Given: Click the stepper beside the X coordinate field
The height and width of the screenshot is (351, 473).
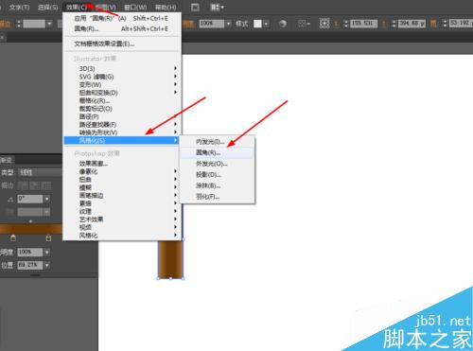Looking at the screenshot, I should [x=345, y=24].
